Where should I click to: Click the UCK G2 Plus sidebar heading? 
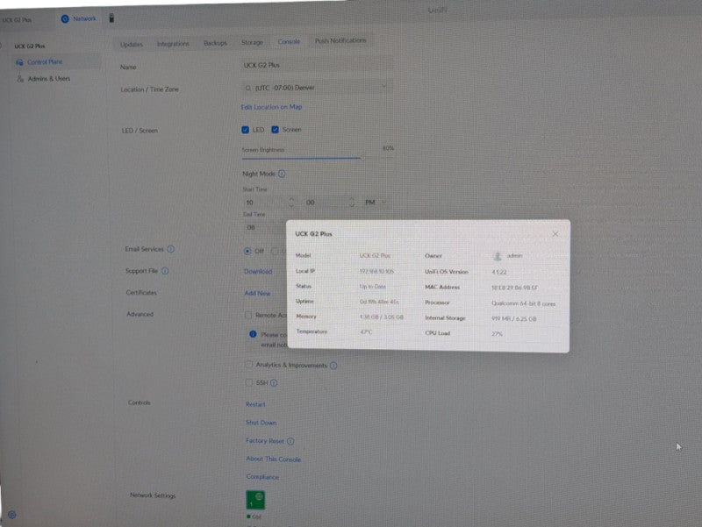pyautogui.click(x=30, y=46)
